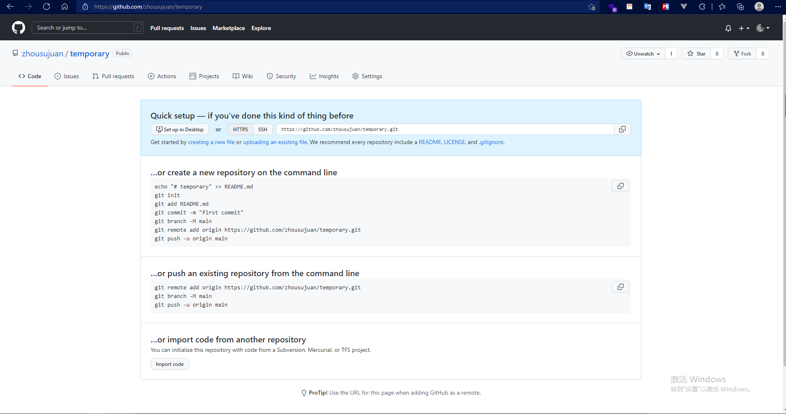Open Explore in the header
The image size is (786, 414).
[x=261, y=28]
